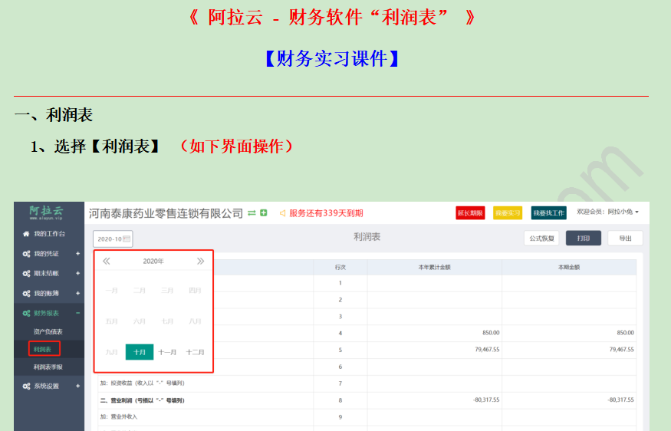
Task: Open the 我的凭证 menu label
Action: pyautogui.click(x=46, y=254)
